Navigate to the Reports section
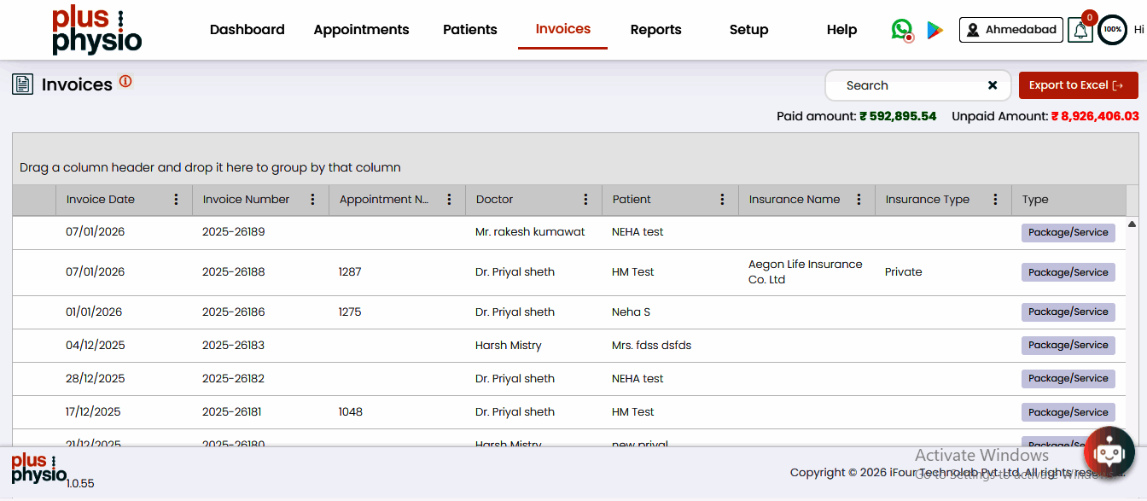Image resolution: width=1147 pixels, height=501 pixels. click(655, 30)
